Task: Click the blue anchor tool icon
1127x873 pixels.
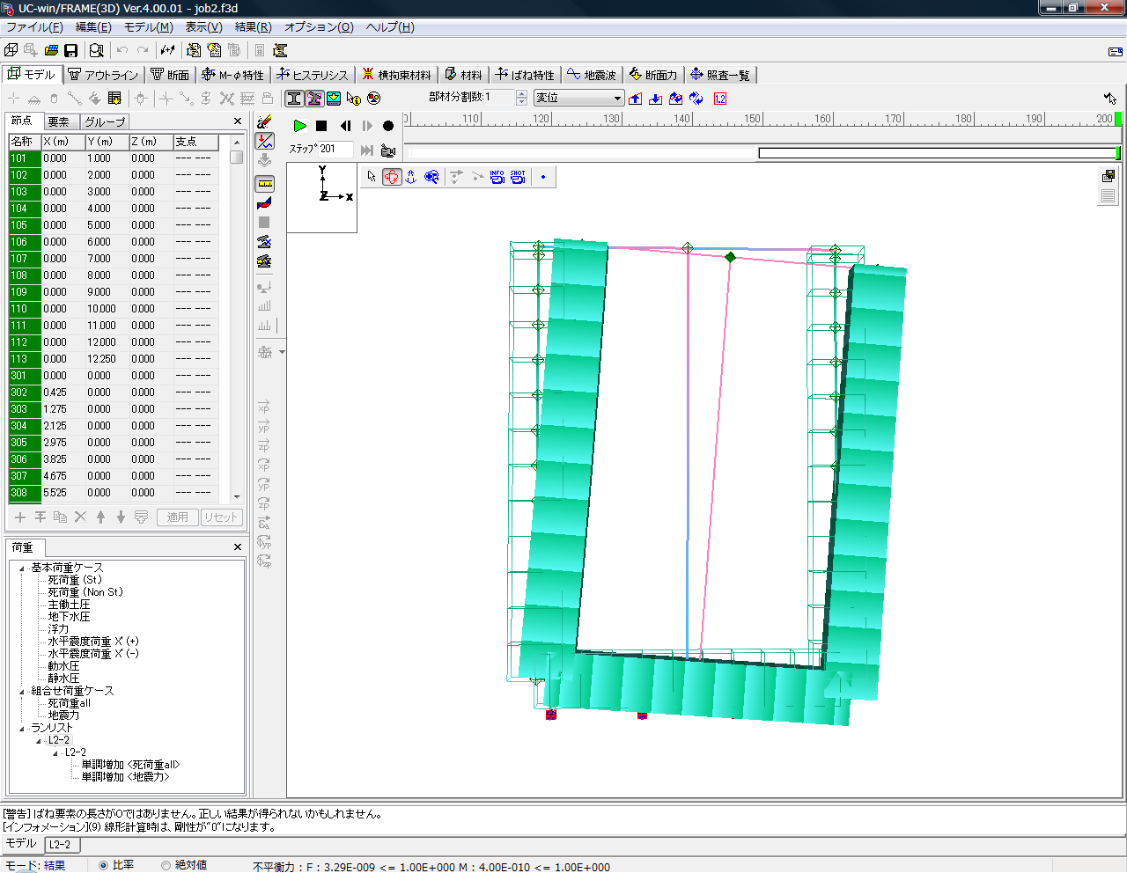Action: pos(411,177)
